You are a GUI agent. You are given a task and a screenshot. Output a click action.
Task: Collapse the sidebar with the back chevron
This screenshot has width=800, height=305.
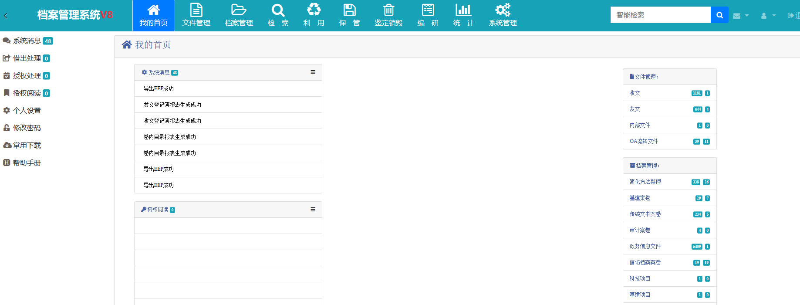coord(6,16)
